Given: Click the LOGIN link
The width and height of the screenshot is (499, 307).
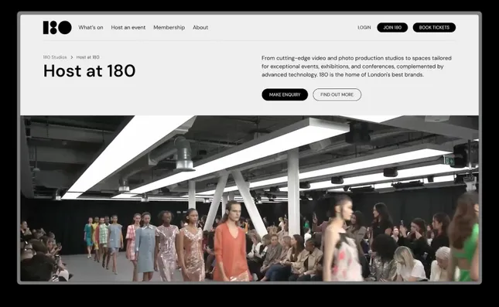Looking at the screenshot, I should pyautogui.click(x=364, y=28).
